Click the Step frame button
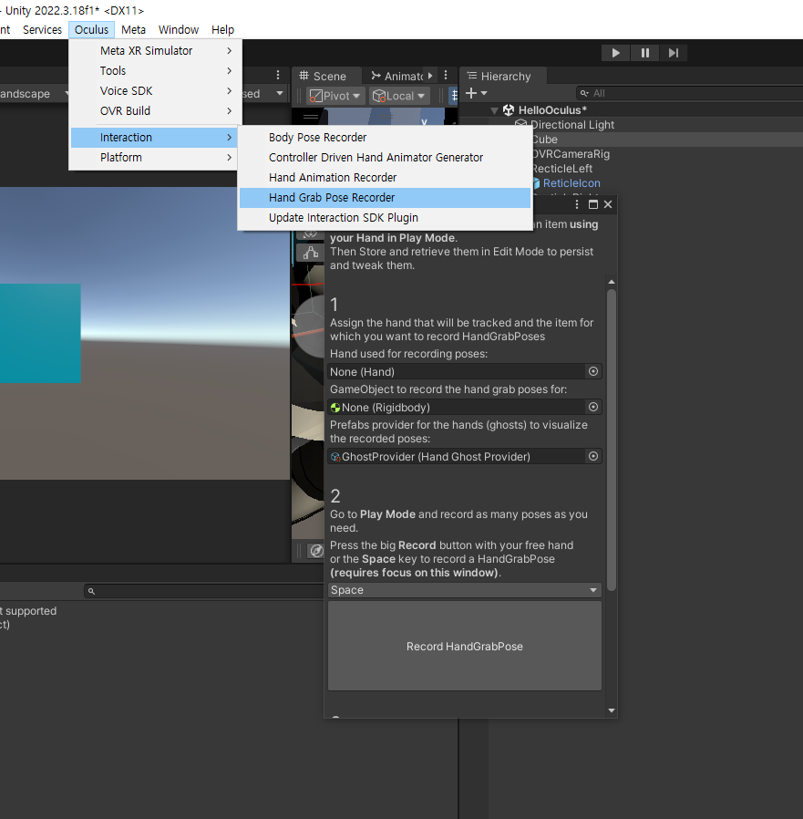Viewport: 803px width, 819px height. 674,53
